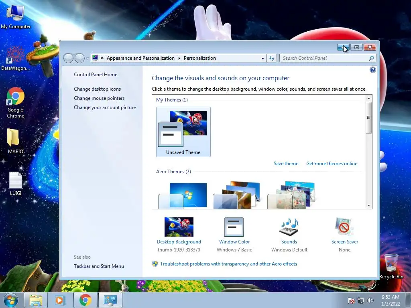Click the shield icon beside Troubleshoot link
Screen dimensions: 411x308
pos(155,264)
